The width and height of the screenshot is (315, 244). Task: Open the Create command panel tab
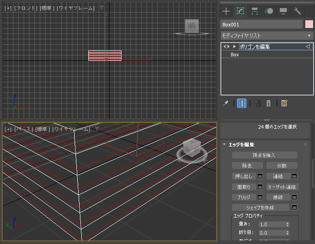click(x=226, y=11)
